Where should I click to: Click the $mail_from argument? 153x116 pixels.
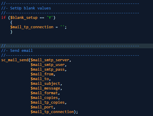tap(42, 74)
